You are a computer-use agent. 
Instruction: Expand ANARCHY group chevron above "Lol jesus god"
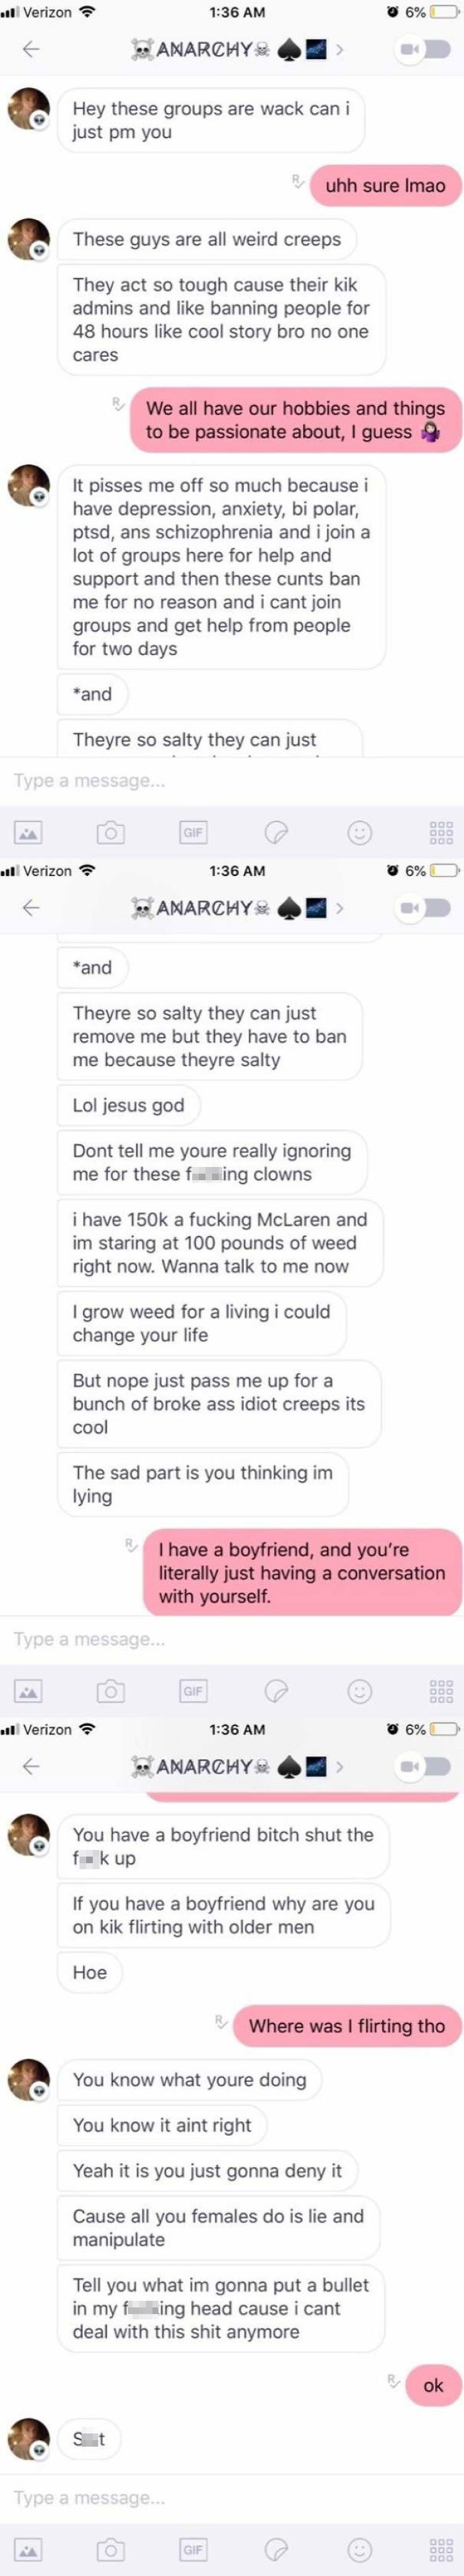pyautogui.click(x=339, y=908)
